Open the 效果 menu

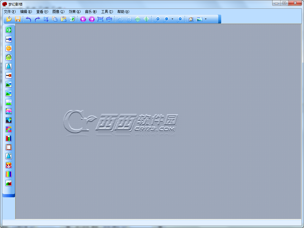click(x=74, y=12)
